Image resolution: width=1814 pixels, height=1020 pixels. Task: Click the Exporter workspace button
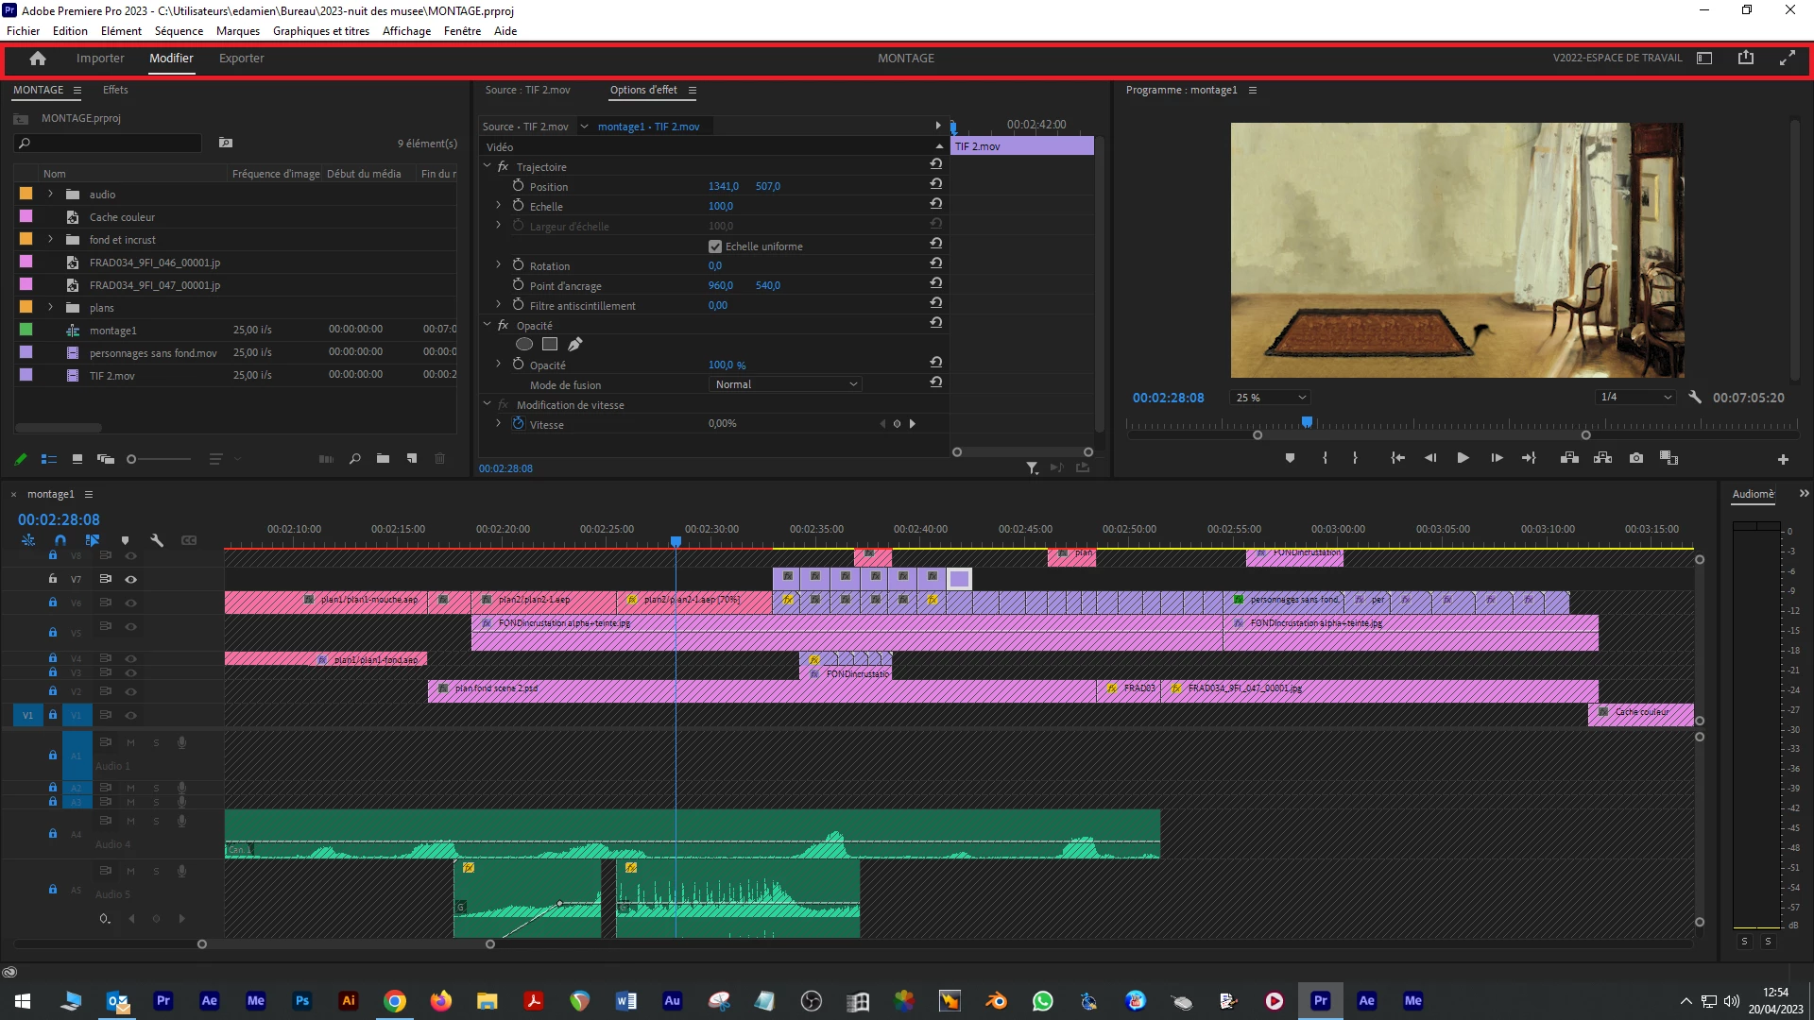[241, 59]
